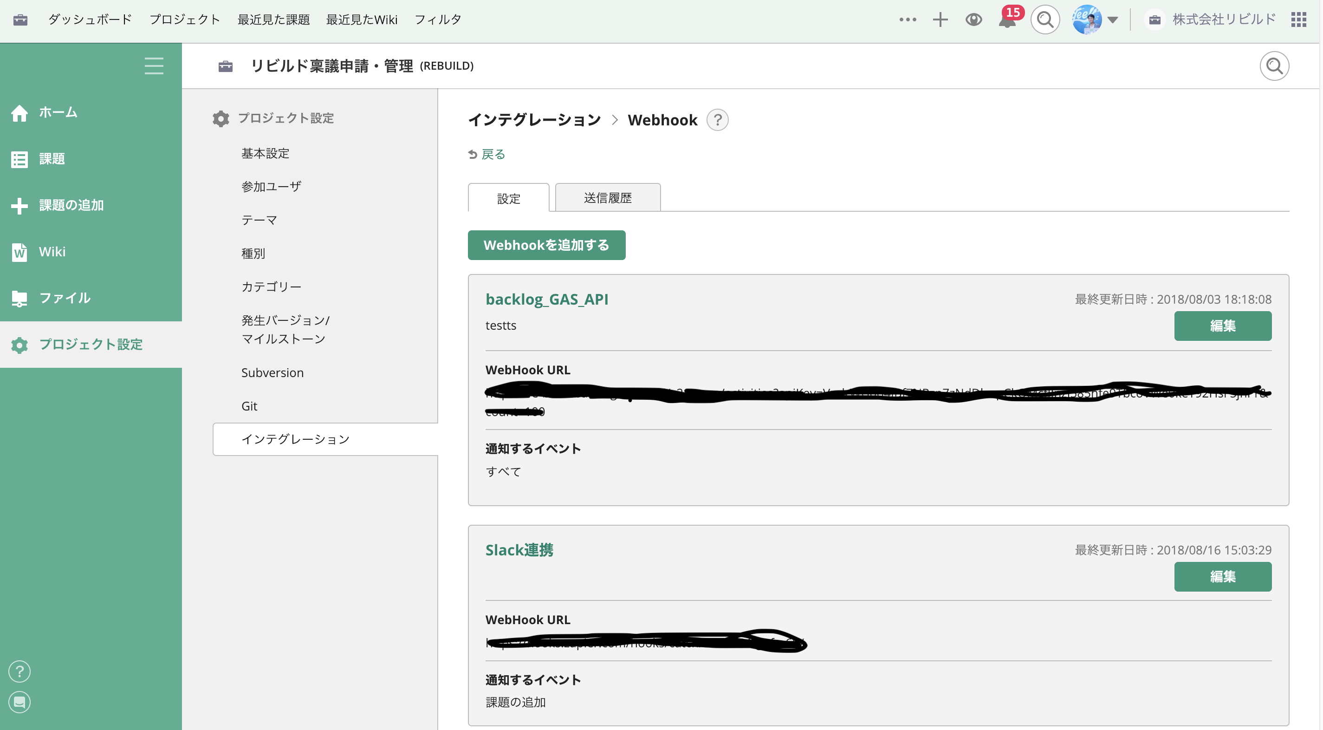Collapse the sidebar with the hamburger icon

click(x=154, y=66)
